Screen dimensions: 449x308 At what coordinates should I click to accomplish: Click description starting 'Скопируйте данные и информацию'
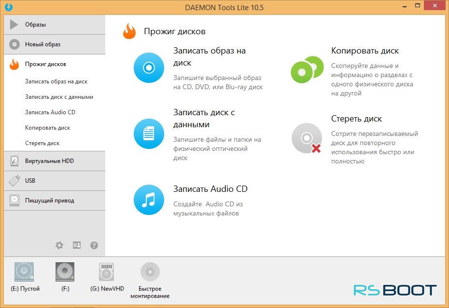point(372,80)
